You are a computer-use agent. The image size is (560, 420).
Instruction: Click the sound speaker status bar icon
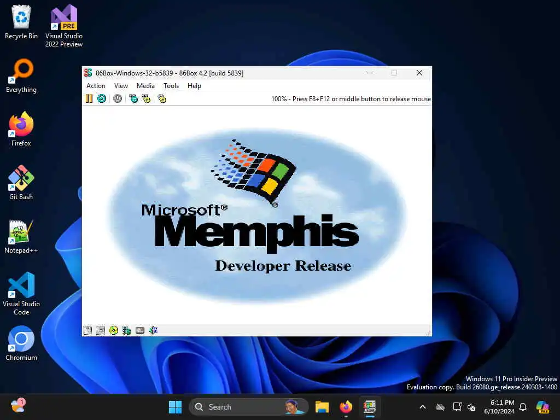153,330
